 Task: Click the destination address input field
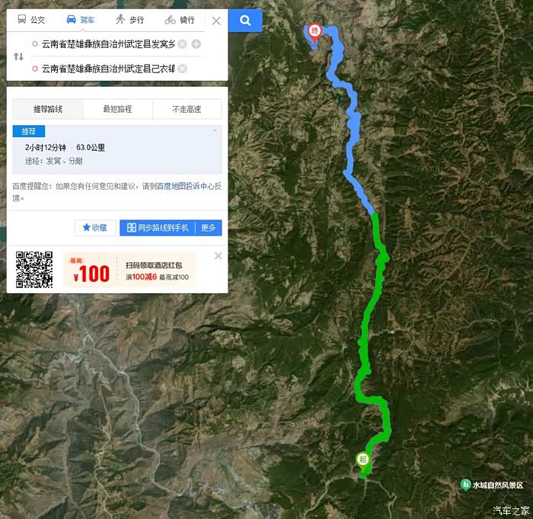tap(108, 69)
